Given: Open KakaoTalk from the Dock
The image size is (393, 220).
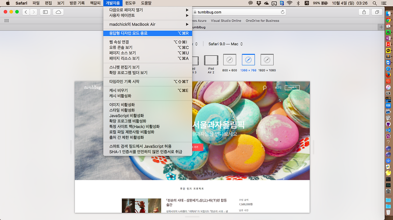Looking at the screenshot, I should coord(388,50).
